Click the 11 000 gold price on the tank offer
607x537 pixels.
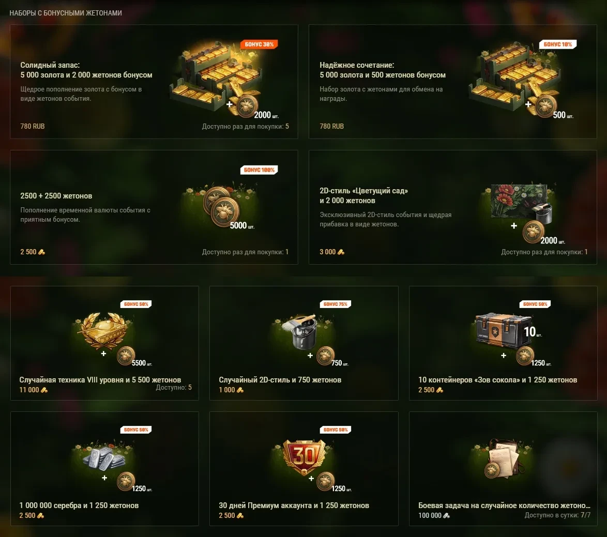33,390
